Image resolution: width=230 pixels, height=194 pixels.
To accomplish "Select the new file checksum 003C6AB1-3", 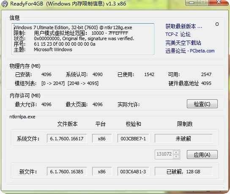I will (133, 171).
